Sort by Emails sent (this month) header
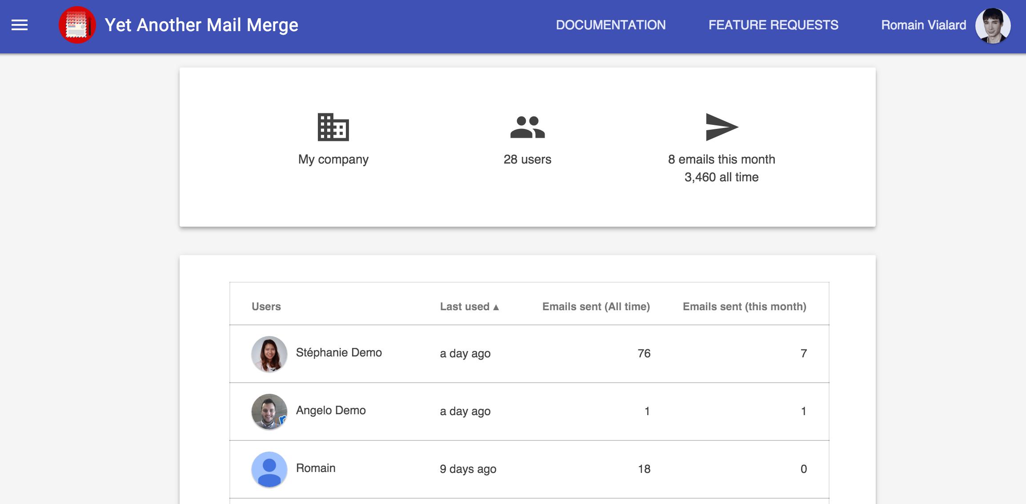The image size is (1026, 504). point(744,307)
